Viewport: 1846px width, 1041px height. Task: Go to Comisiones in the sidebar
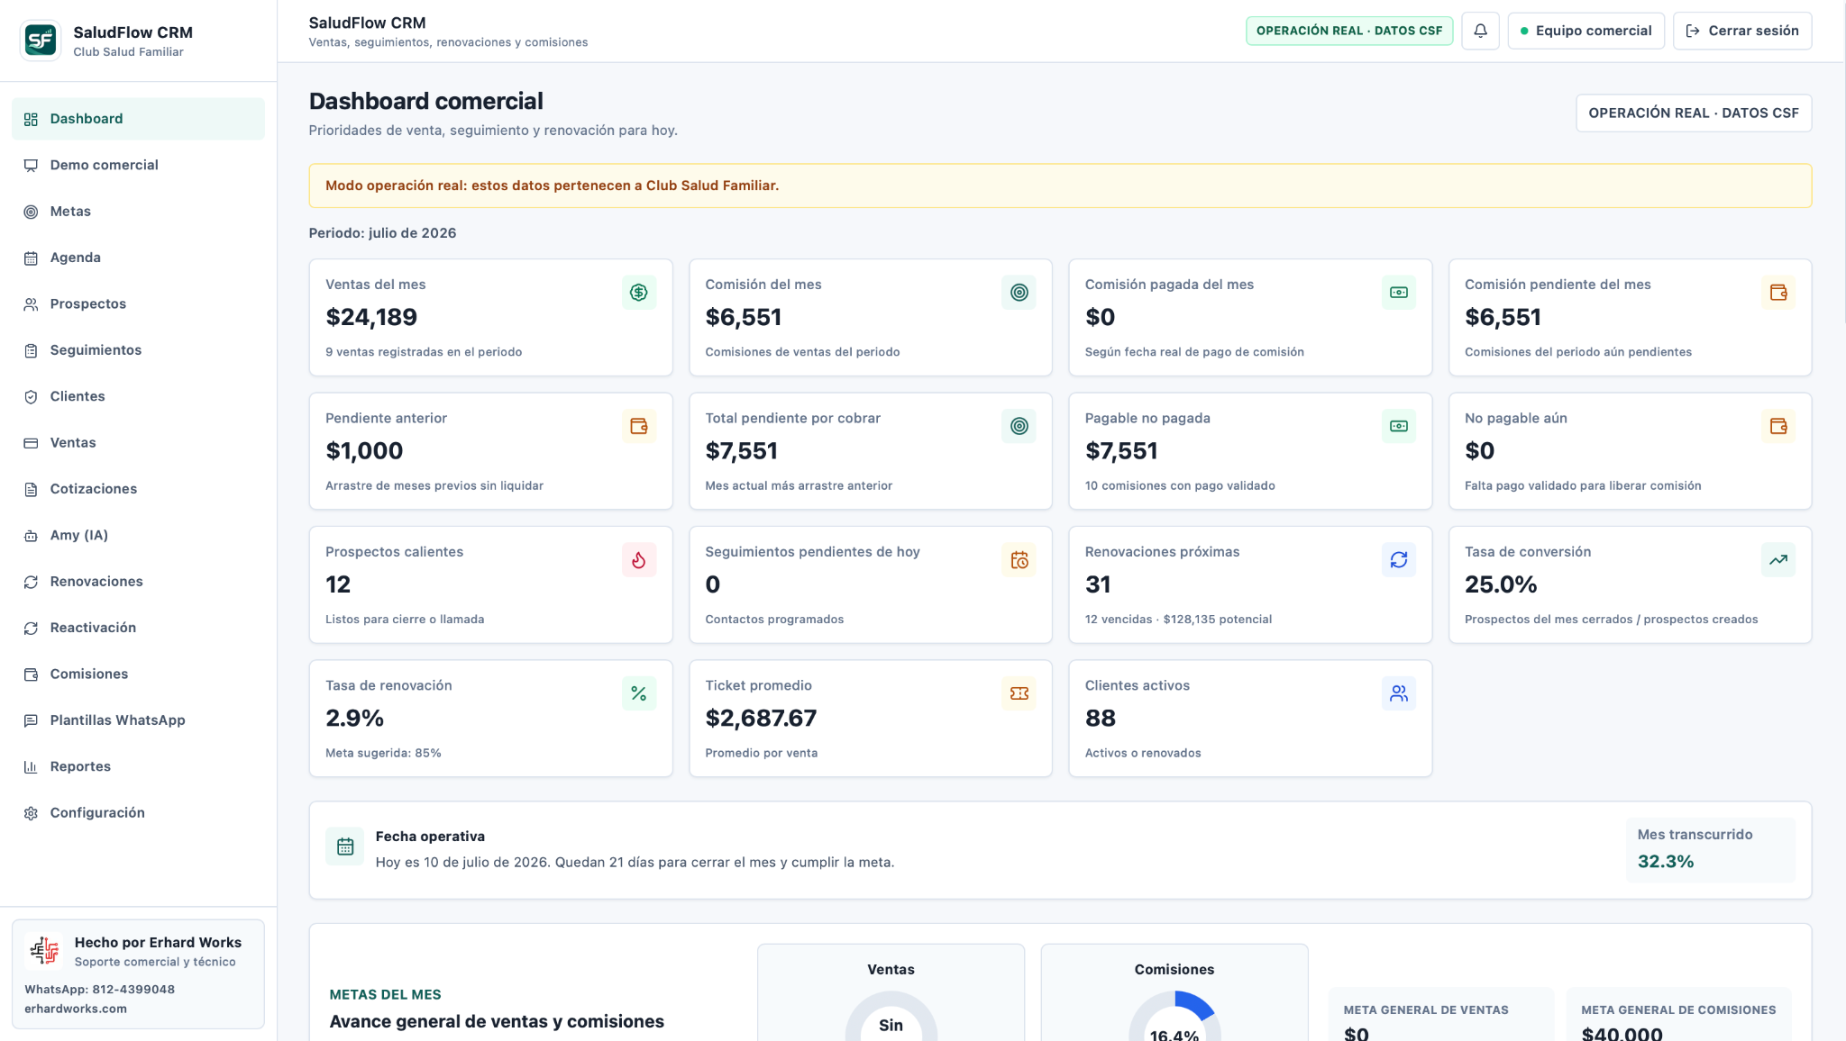tap(138, 674)
